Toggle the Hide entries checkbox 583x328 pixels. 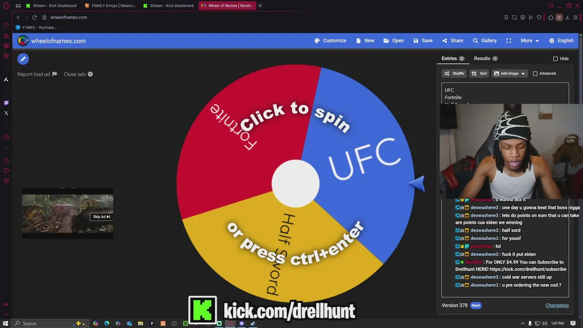coord(555,59)
